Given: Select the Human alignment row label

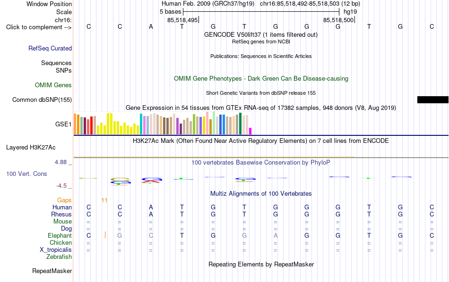Looking at the screenshot, I should click(x=62, y=207).
